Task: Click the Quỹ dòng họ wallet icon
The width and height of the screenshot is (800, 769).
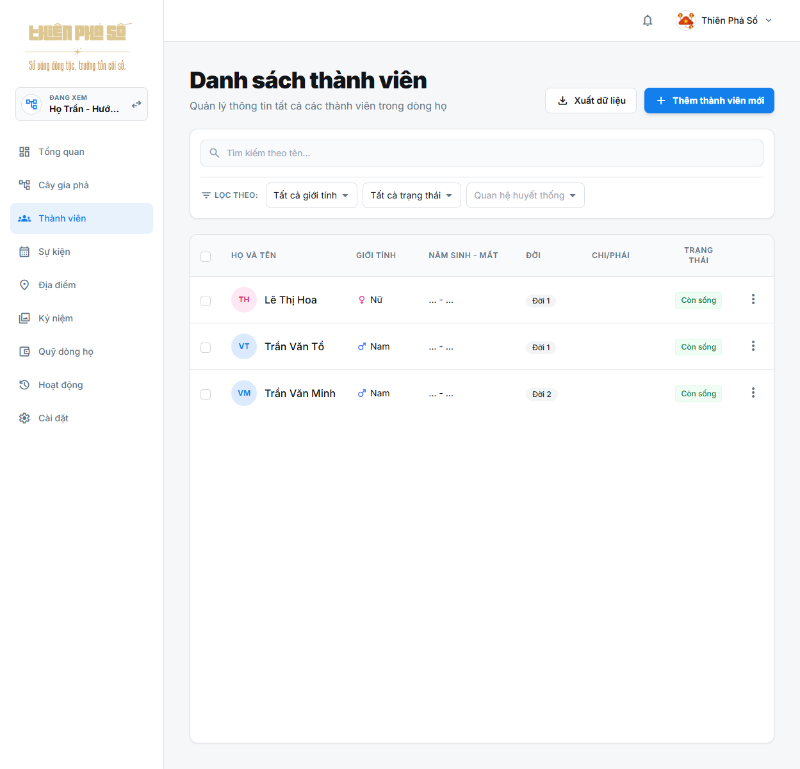Action: click(24, 352)
